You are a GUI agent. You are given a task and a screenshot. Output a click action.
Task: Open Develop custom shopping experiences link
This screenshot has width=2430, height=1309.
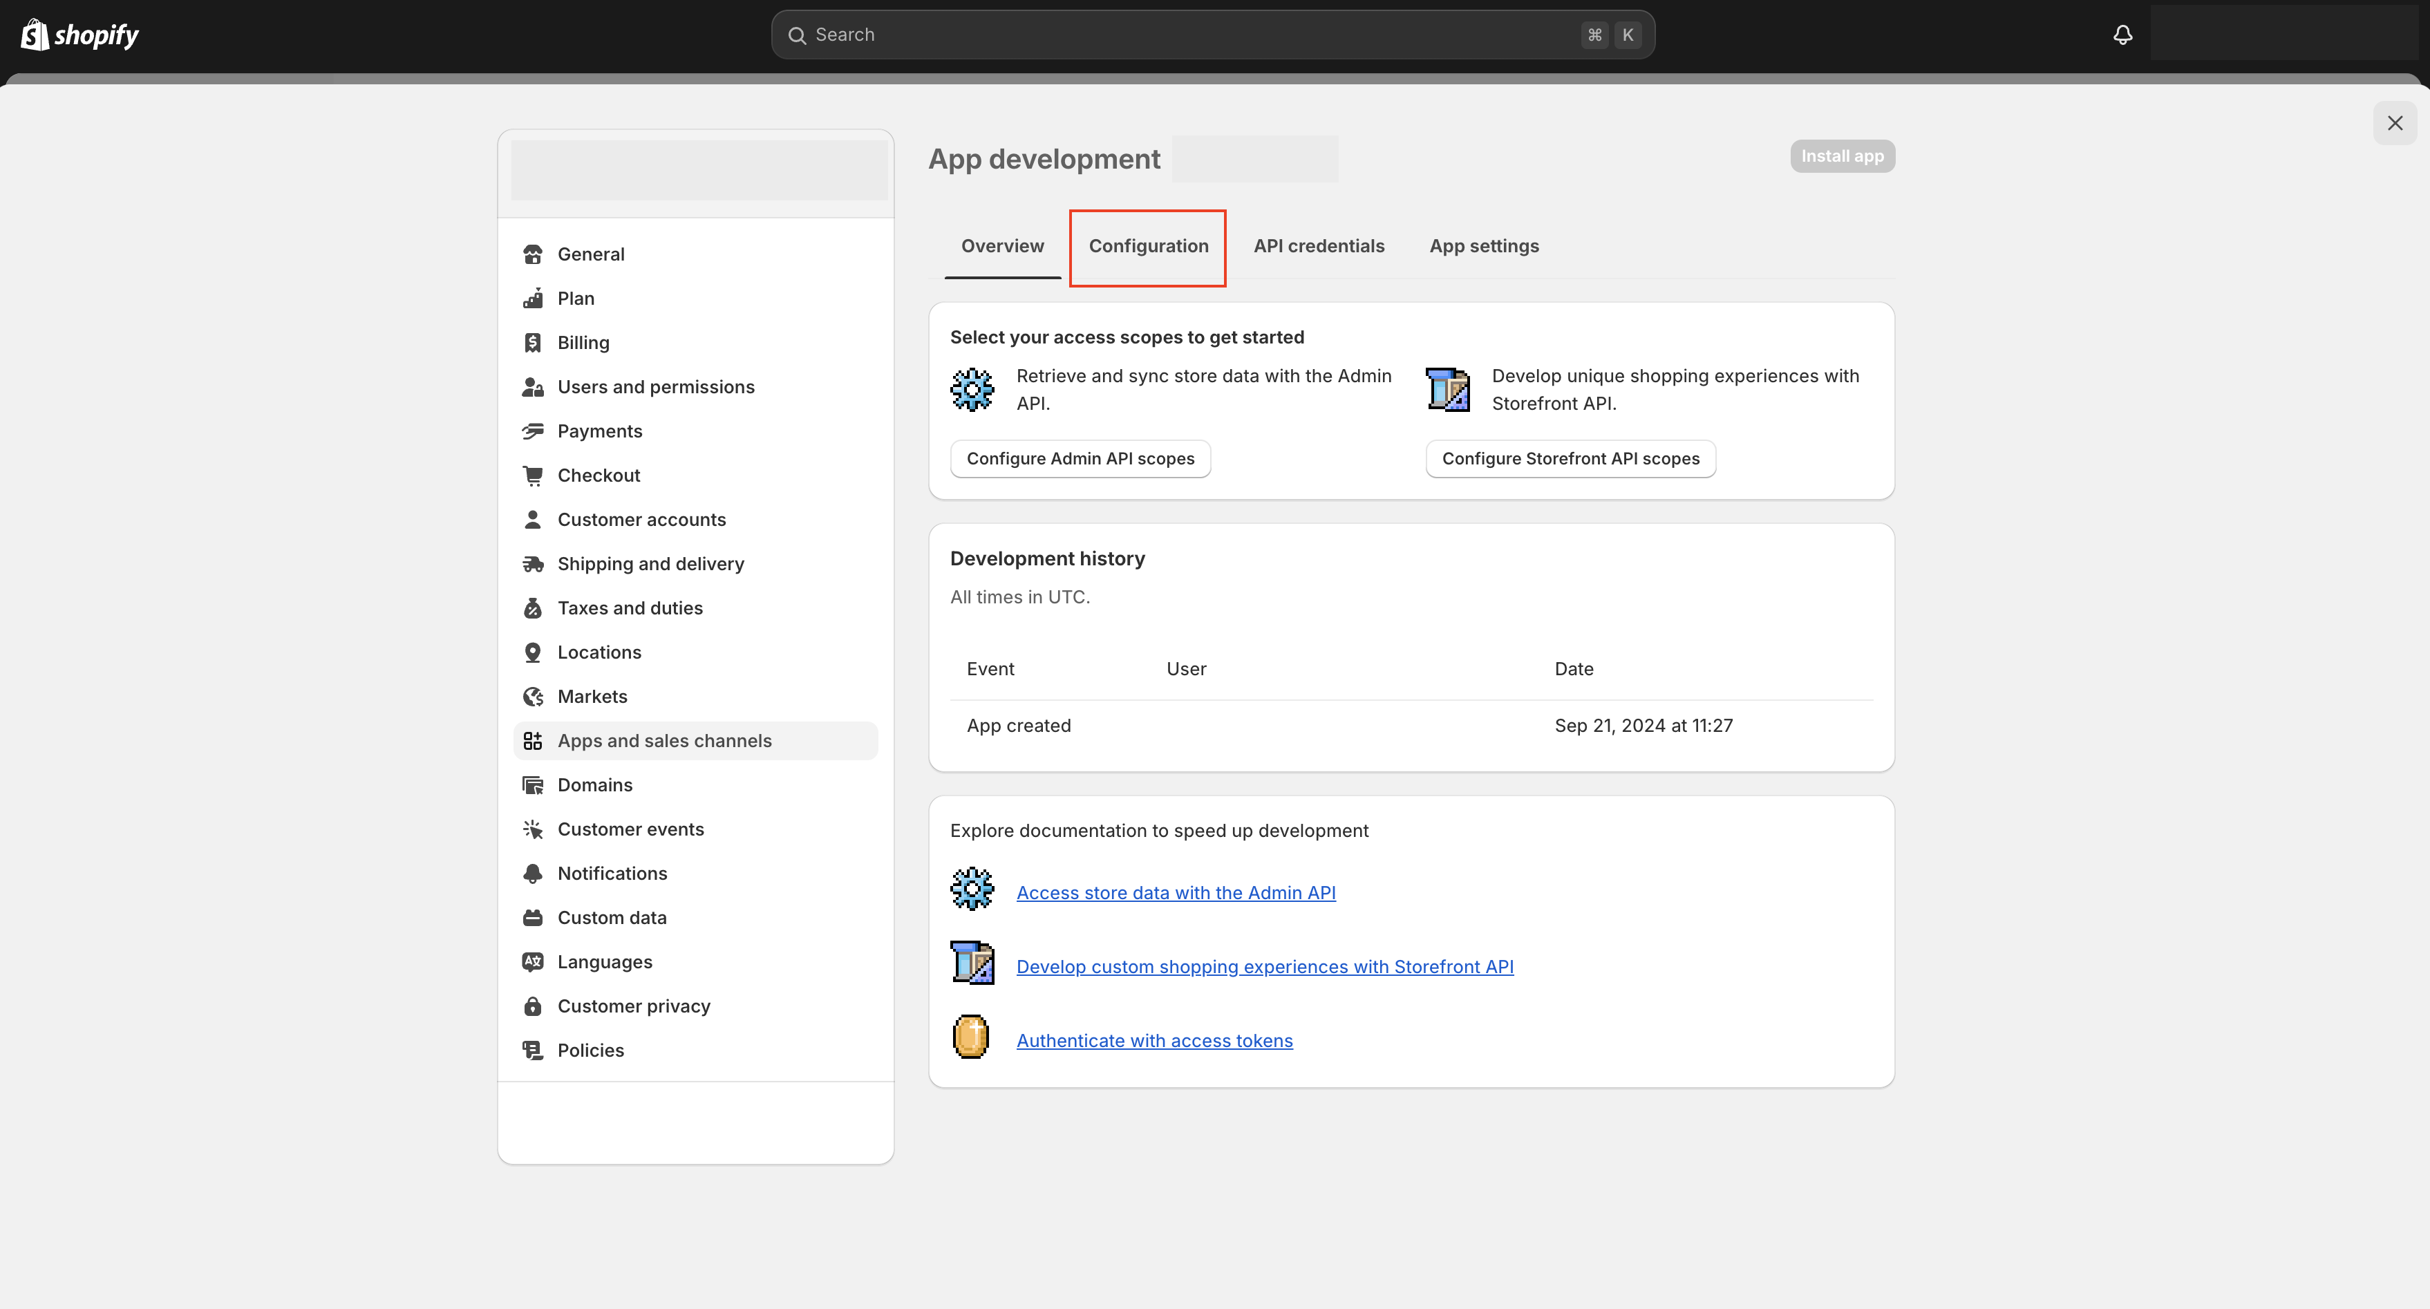pyautogui.click(x=1265, y=967)
